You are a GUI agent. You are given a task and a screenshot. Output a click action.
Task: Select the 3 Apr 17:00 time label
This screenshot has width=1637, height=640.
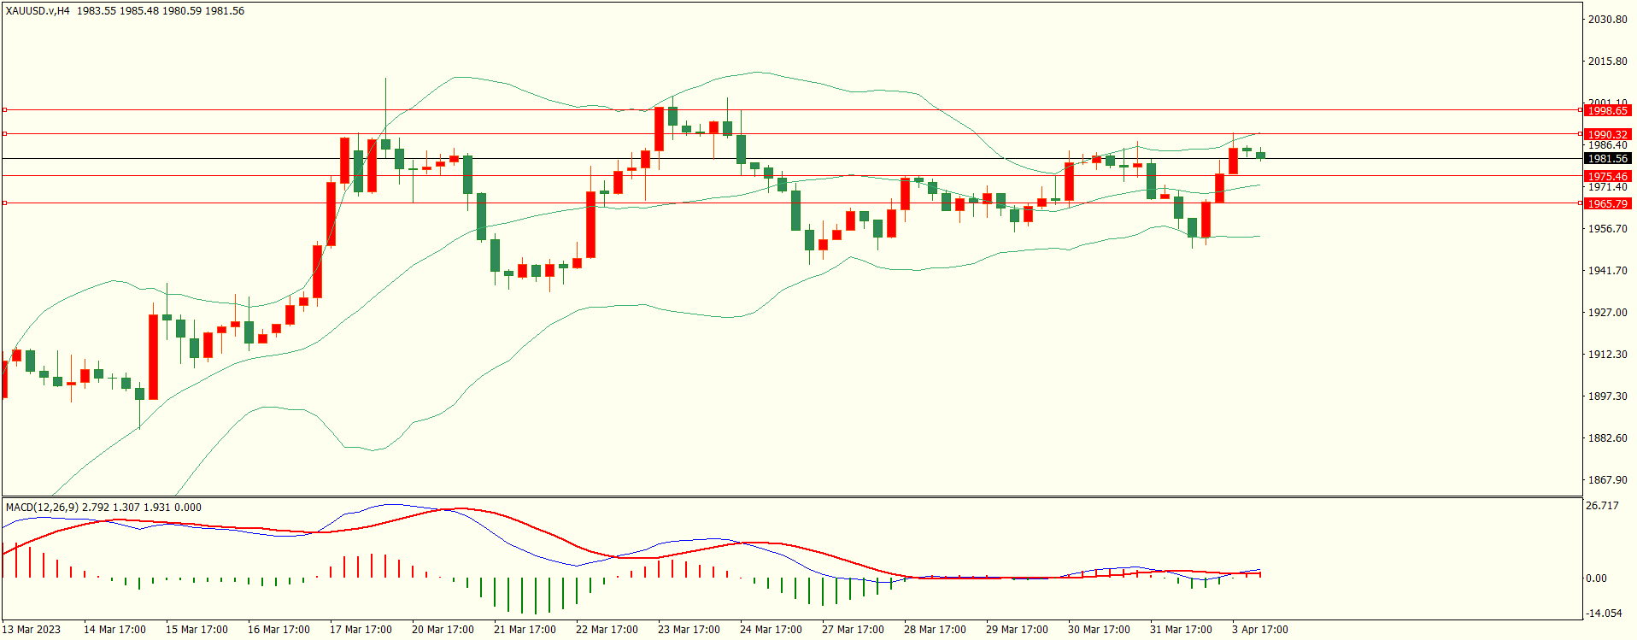1259,629
